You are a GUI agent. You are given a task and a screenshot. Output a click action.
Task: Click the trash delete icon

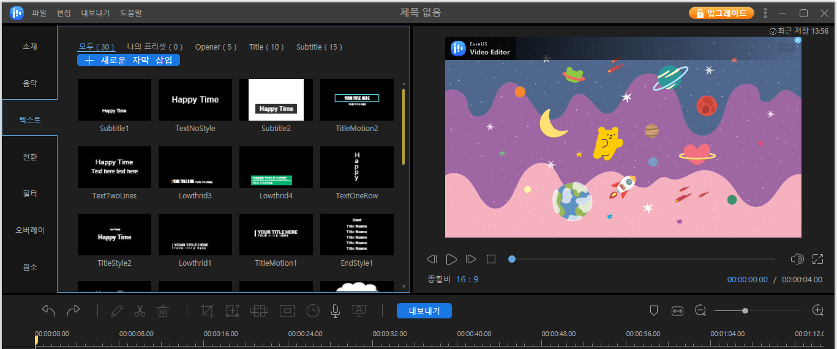(163, 310)
